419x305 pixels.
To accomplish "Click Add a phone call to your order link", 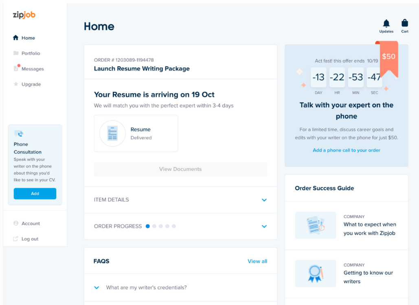I will click(346, 150).
